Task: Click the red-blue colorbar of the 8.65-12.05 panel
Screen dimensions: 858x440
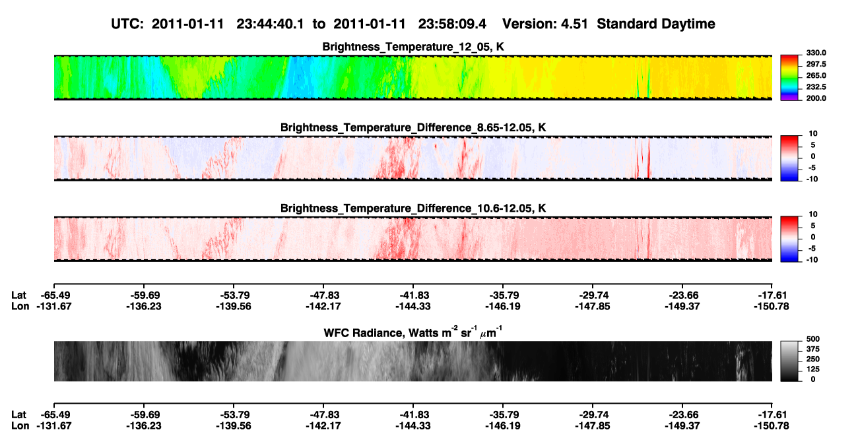Action: point(790,158)
